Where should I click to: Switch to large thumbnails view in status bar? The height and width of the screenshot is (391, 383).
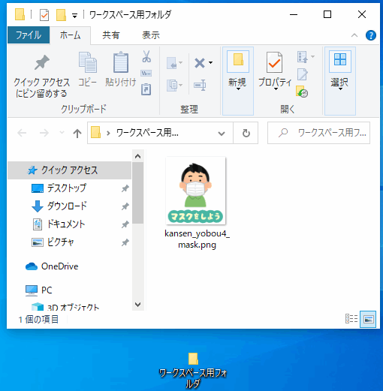(368, 319)
